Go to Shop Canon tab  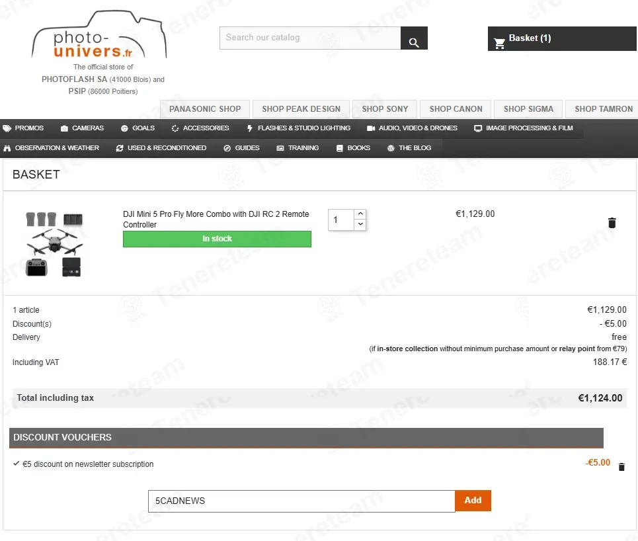point(456,109)
